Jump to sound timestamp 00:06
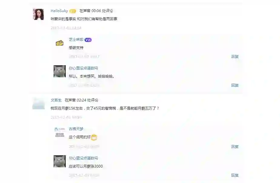Screen dimensions: 280x183 [x=96, y=11]
